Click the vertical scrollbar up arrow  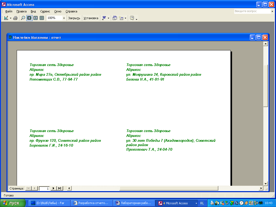(x=265, y=44)
